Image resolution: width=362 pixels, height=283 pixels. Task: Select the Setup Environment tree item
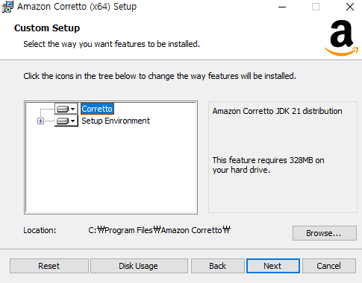116,121
